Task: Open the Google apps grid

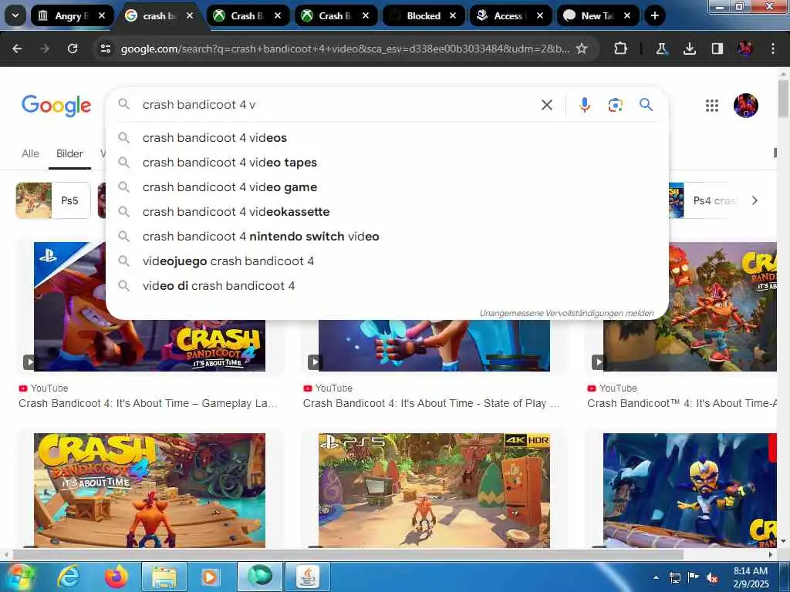Action: tap(711, 105)
